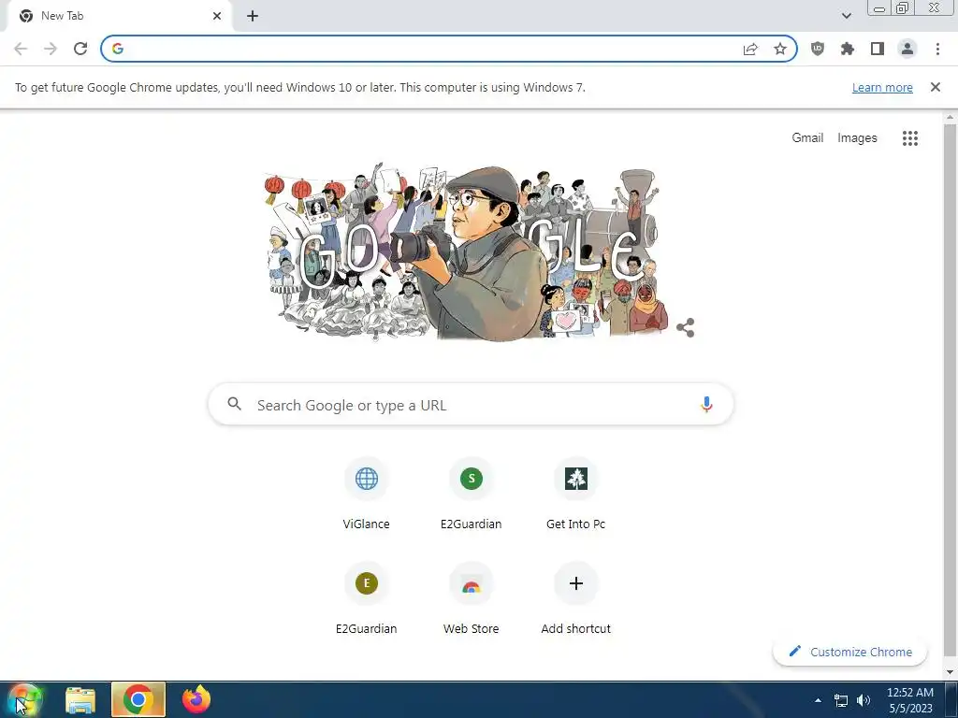Viewport: 958px width, 718px height.
Task: Open the green E2Guardian shortcut
Action: 472,495
